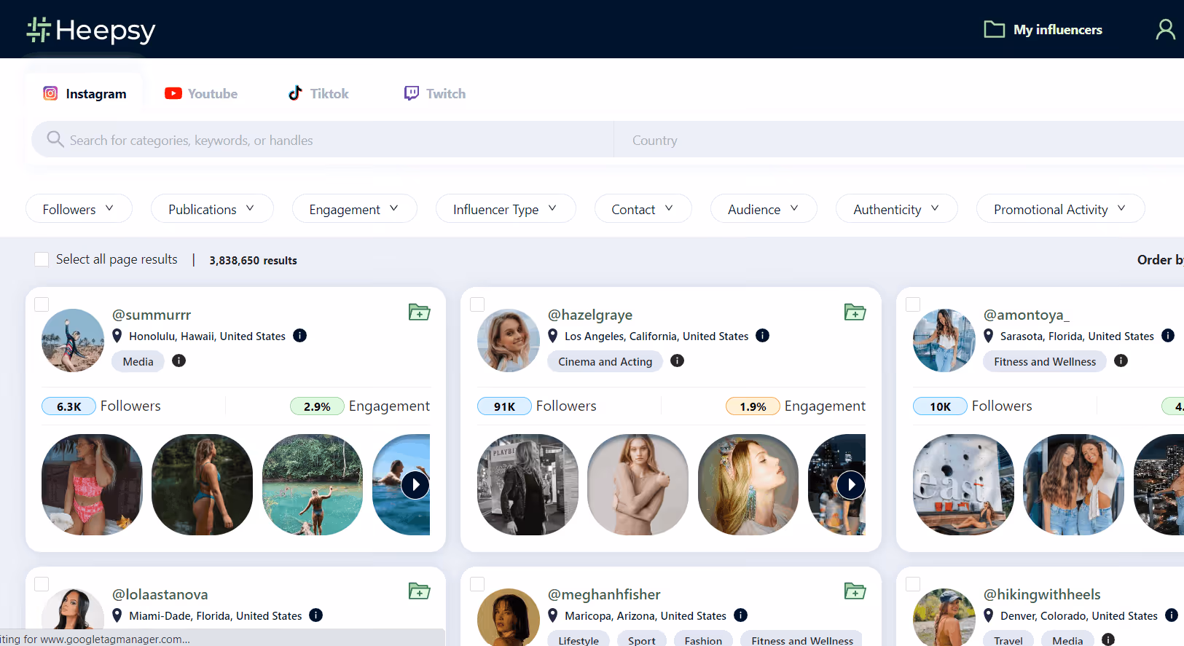Viewport: 1184px width, 646px height.
Task: Add @lolaastanova to a list folder
Action: 419,591
